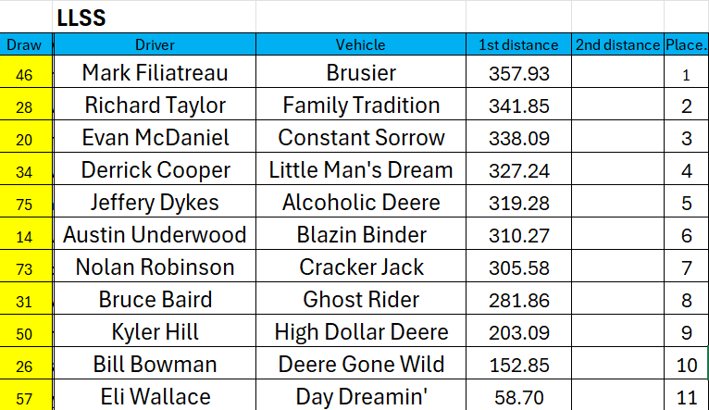This screenshot has height=410, width=709.
Task: Click the 1st distance header
Action: 518,44
